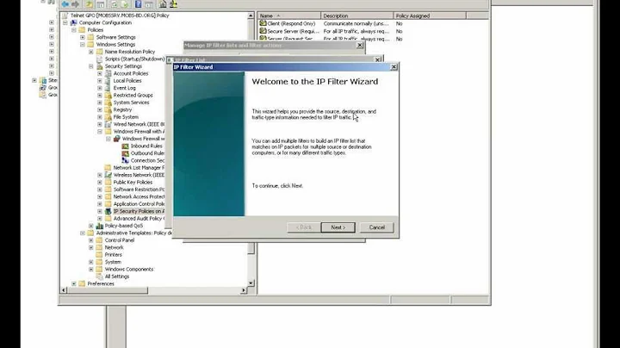Click the Inbound Rules icon

tap(126, 146)
